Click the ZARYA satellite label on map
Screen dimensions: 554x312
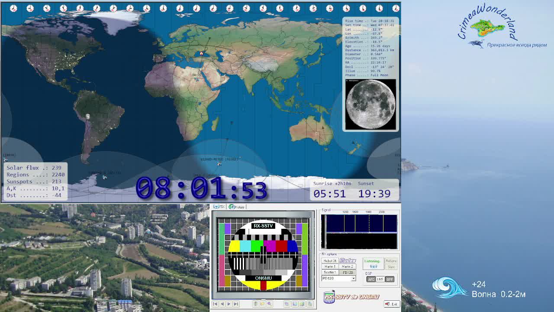(x=9, y=155)
